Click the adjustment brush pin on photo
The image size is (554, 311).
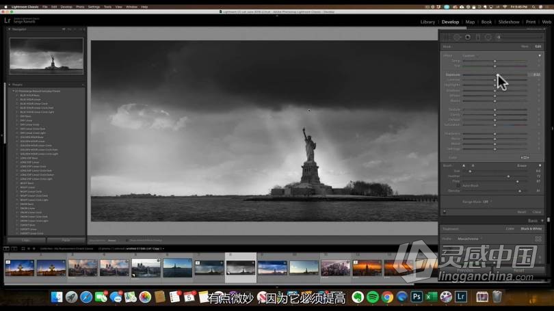308,111
